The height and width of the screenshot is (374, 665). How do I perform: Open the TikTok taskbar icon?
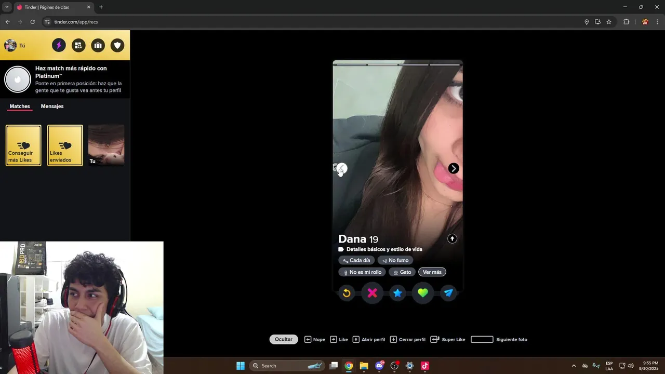click(424, 366)
